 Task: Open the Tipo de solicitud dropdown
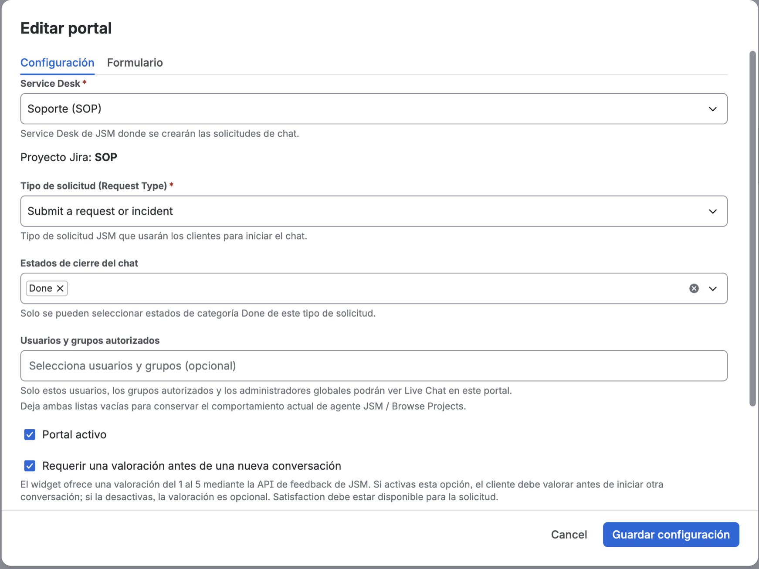tap(374, 211)
